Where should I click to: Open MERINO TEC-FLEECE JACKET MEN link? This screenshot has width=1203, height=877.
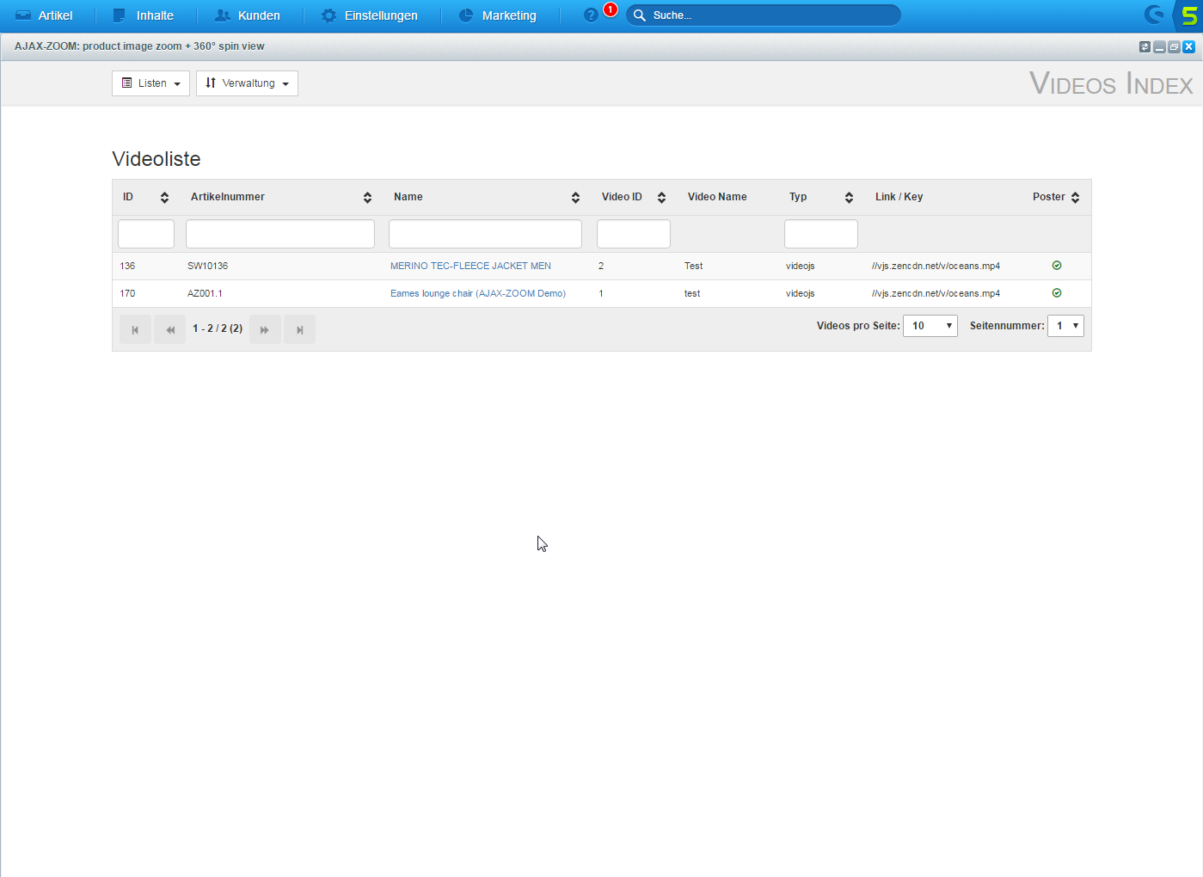click(470, 267)
